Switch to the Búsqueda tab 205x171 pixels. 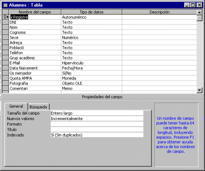(x=38, y=107)
